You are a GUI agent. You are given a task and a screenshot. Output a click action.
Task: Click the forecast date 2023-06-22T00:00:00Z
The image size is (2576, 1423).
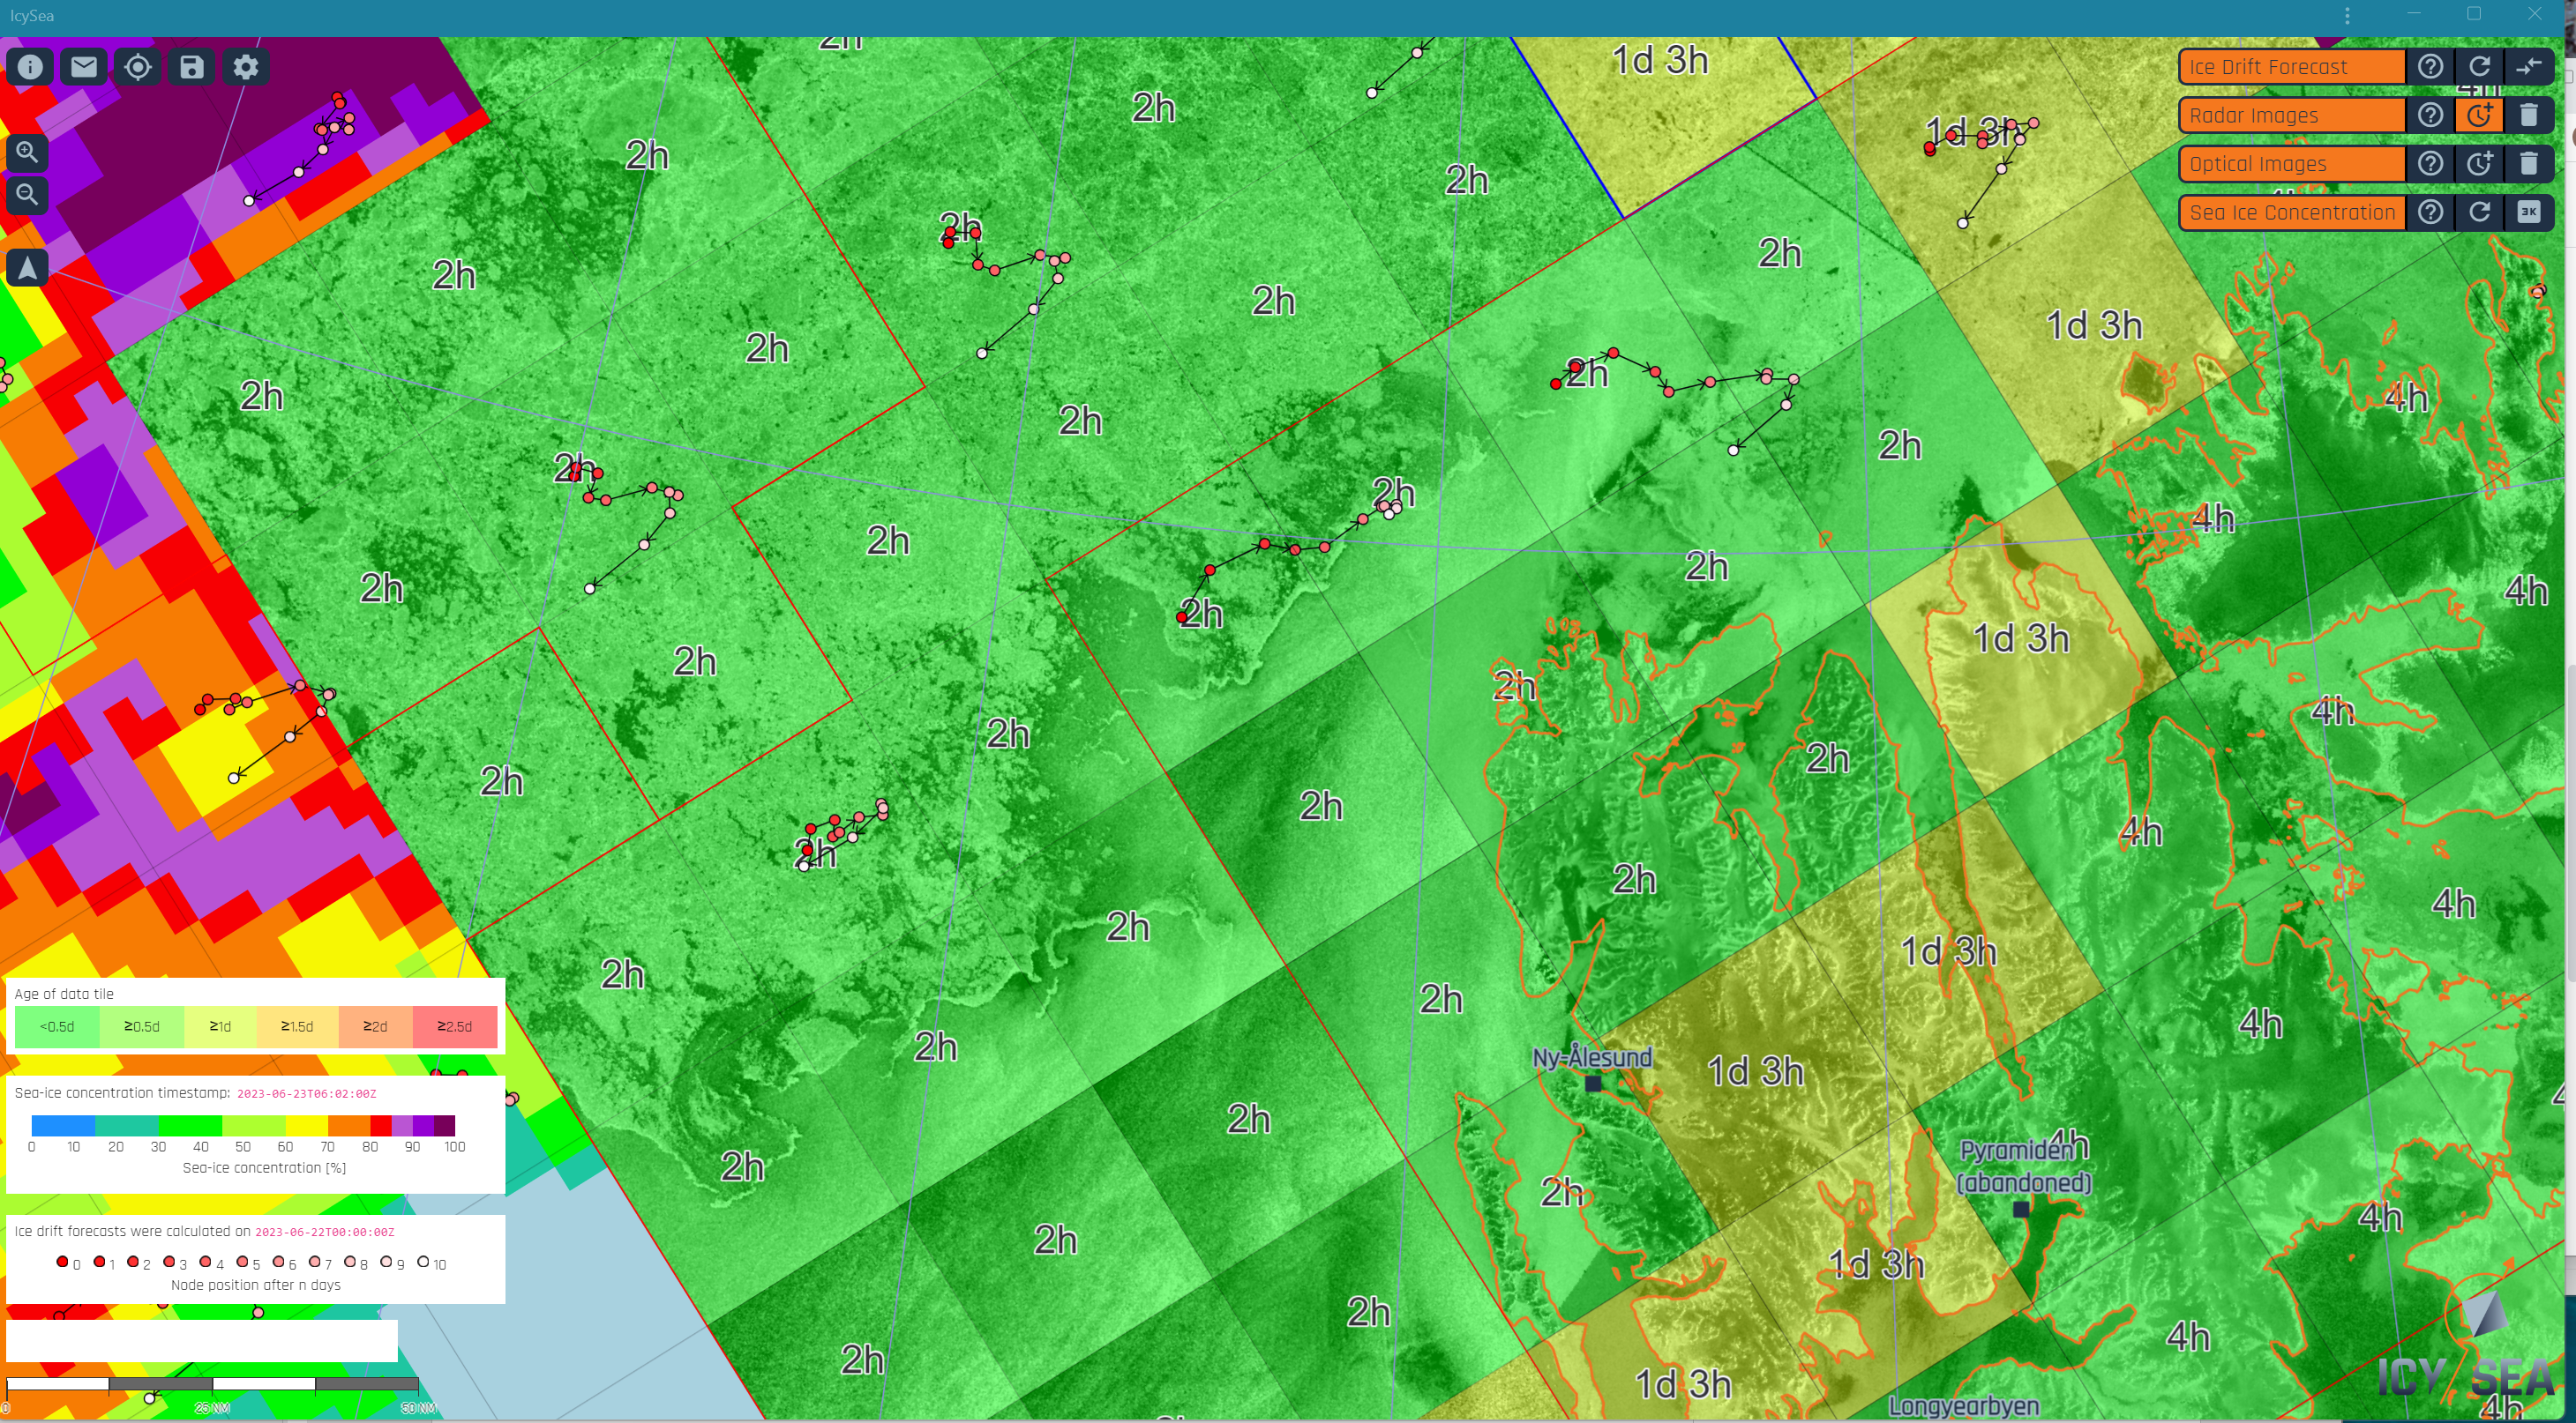[325, 1233]
